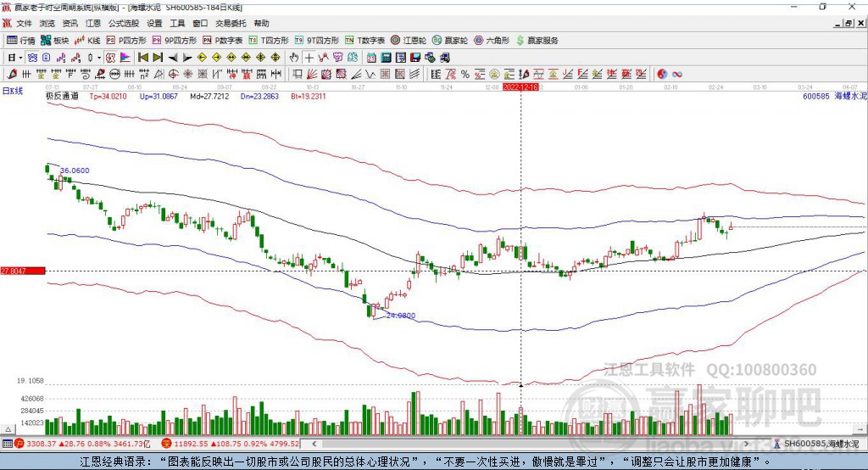Open the 浏览 menu
This screenshot has height=470, width=868.
pos(47,23)
